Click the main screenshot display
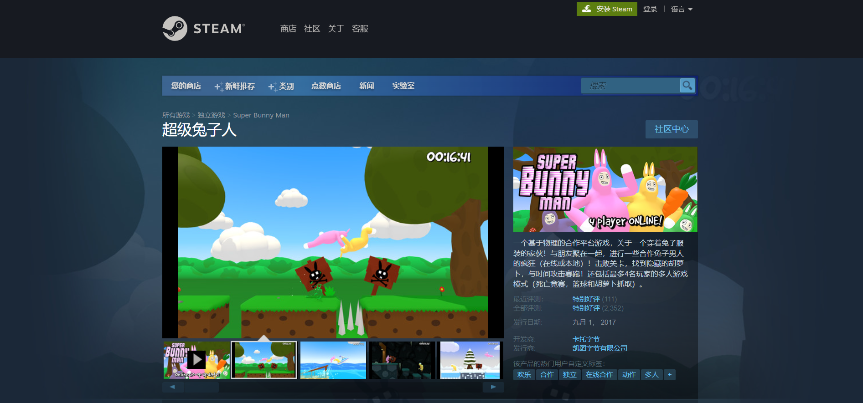The width and height of the screenshot is (863, 403). click(333, 242)
